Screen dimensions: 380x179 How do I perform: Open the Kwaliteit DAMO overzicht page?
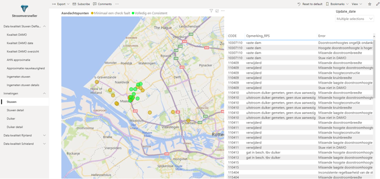[x=23, y=51]
